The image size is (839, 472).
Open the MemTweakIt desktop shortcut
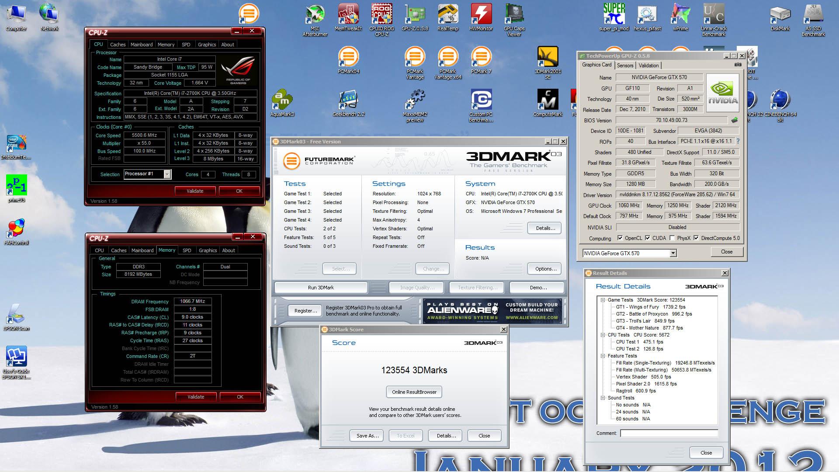tap(348, 17)
